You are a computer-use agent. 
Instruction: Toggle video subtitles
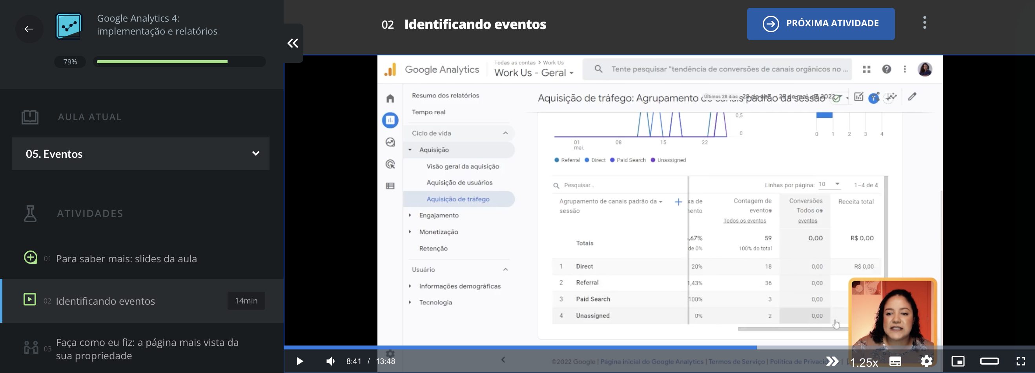point(895,361)
